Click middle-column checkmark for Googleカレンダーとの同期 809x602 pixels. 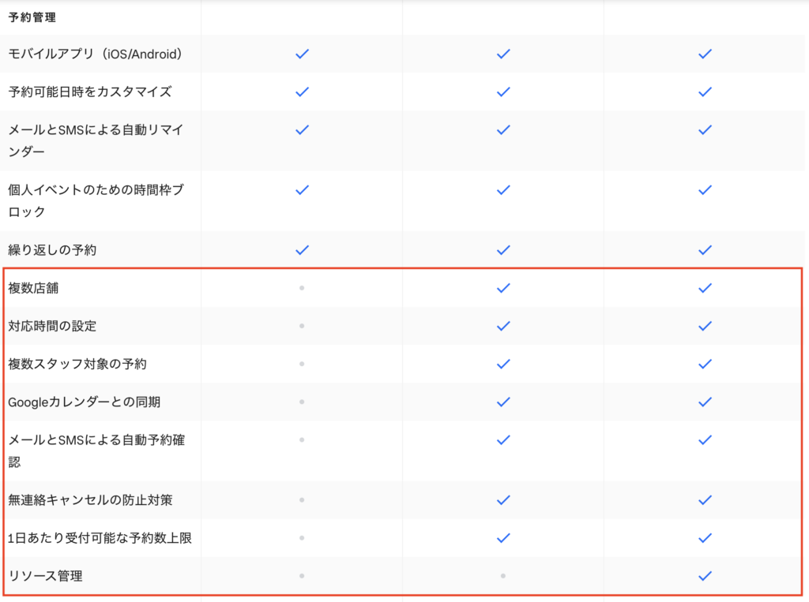[503, 402]
